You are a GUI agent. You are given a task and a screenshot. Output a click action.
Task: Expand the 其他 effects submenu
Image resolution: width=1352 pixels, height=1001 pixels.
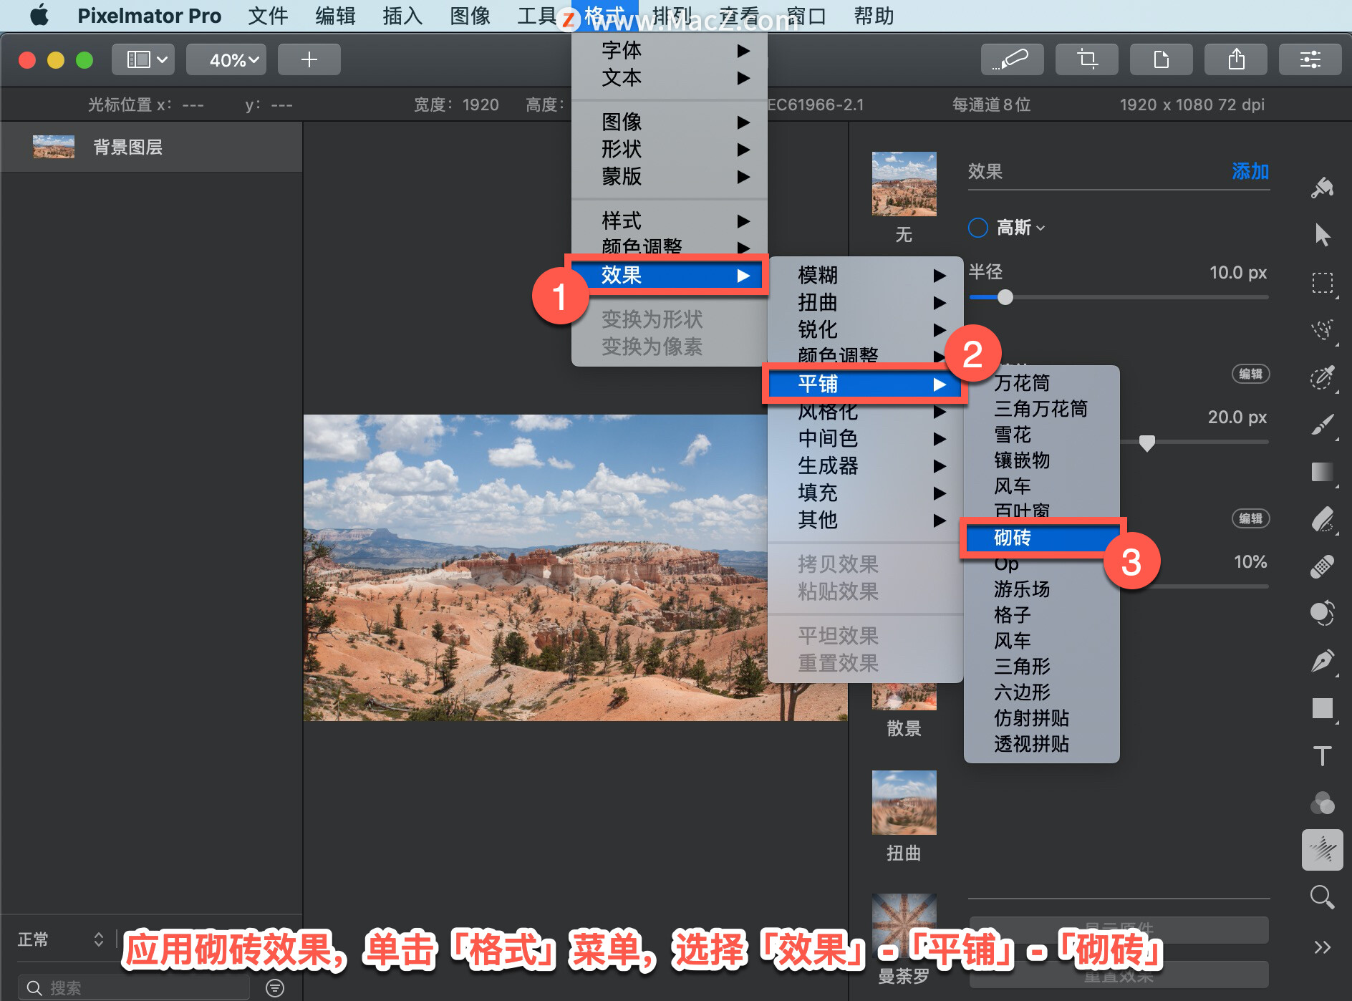(x=866, y=520)
